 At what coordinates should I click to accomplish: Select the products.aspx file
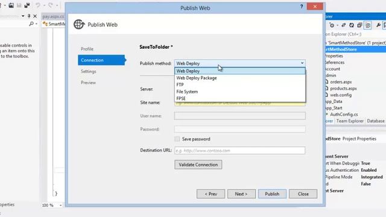343,89
